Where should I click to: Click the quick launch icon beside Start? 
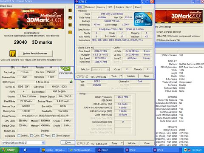pos(25,150)
